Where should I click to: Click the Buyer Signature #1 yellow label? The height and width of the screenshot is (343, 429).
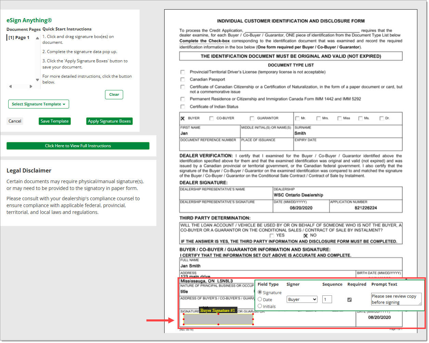click(218, 310)
